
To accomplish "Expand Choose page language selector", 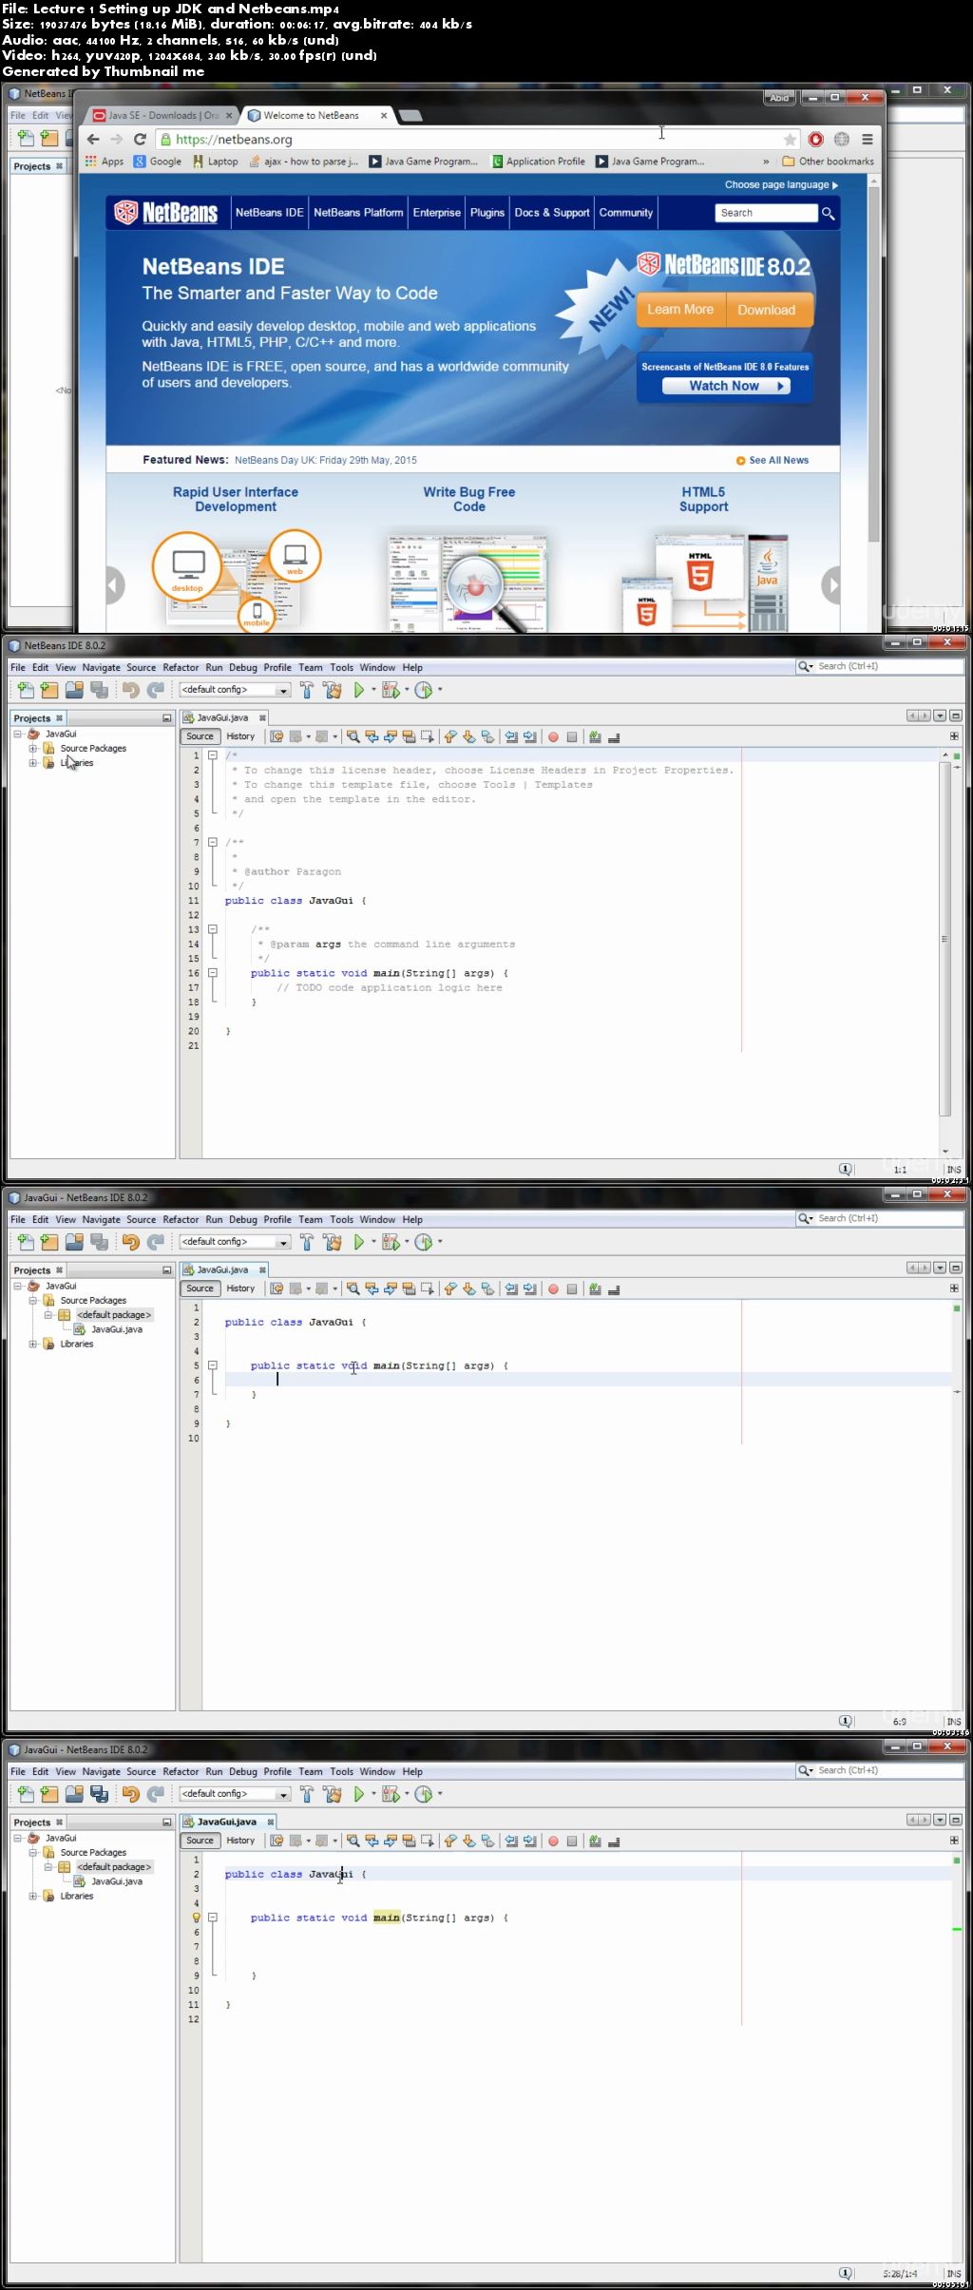I will pos(781,184).
